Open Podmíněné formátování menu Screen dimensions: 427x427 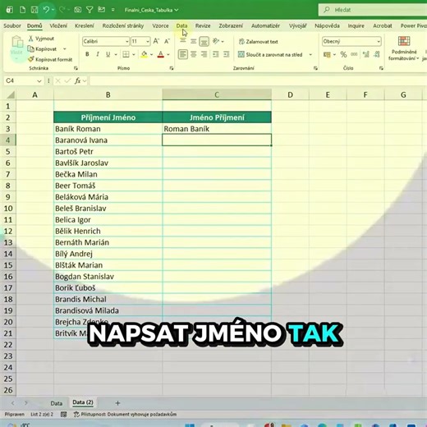(x=404, y=48)
